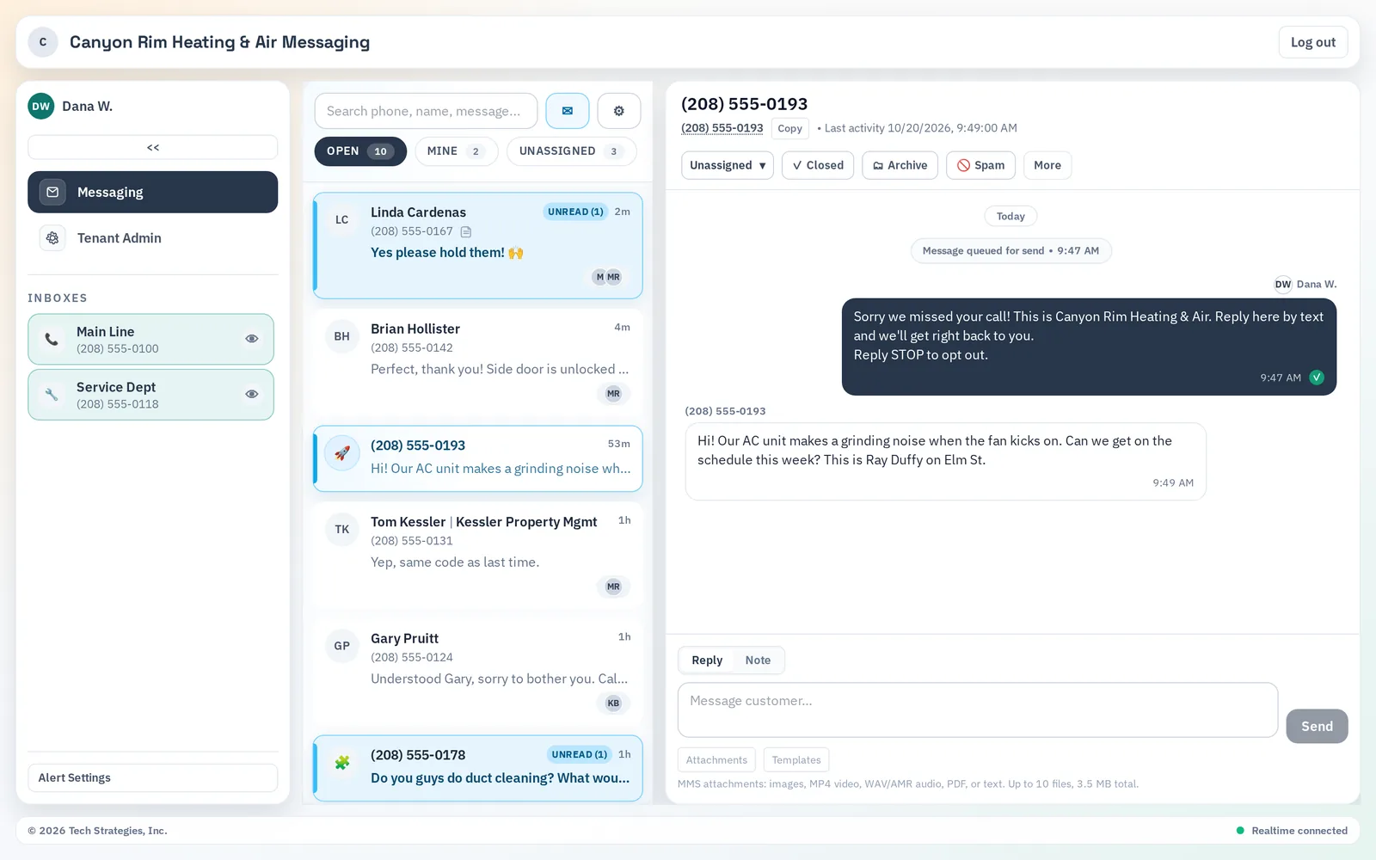Click the KB assignee badge on Gary Pruitt

[613, 703]
